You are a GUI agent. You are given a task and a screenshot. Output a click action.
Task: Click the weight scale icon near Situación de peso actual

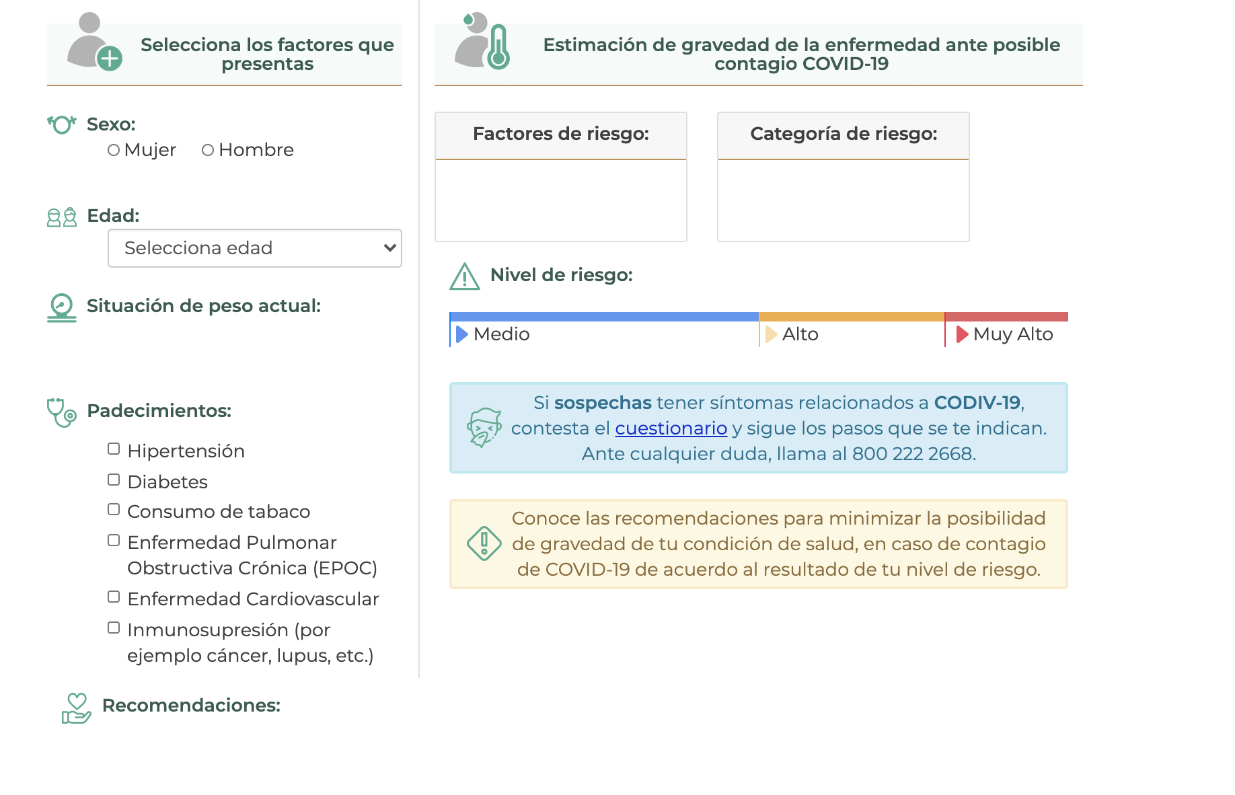coord(61,307)
